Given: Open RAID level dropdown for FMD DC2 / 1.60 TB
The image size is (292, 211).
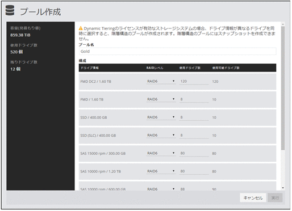Looking at the screenshot, I should (161, 81).
